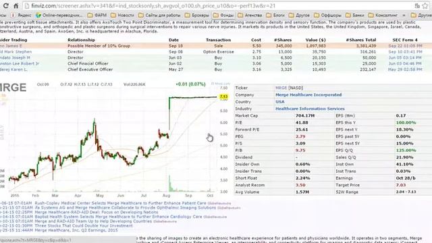This screenshot has height=243, width=432.
Task: Expand the Другое bookmarks folder
Action: tap(299, 15)
